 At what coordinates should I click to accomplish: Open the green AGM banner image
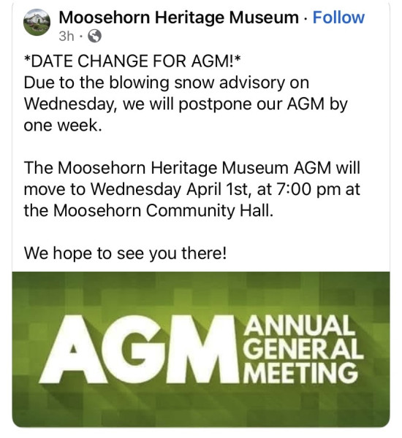point(201,350)
